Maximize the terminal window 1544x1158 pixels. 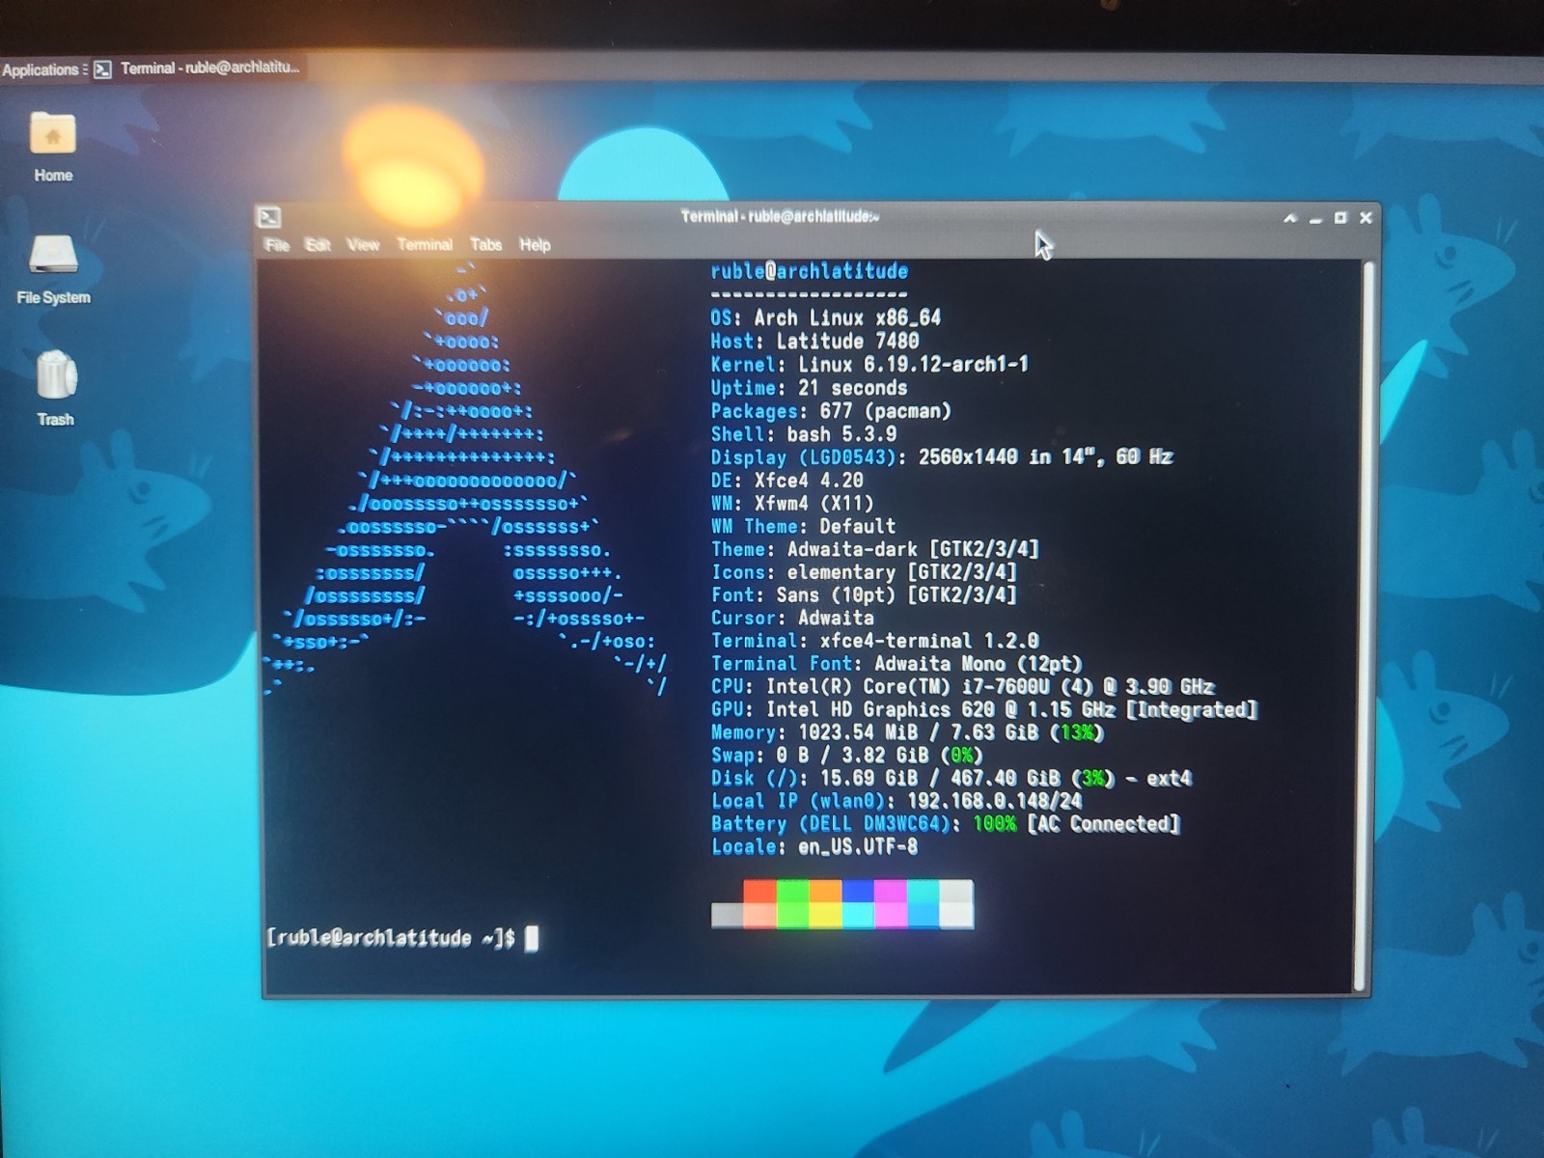(1340, 218)
